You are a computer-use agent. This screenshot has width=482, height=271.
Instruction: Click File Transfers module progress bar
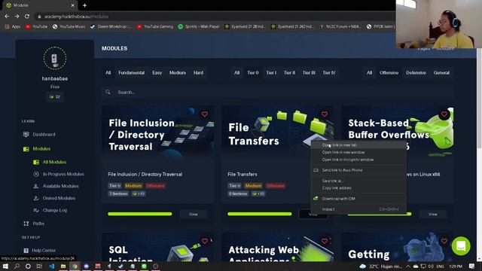pos(259,214)
